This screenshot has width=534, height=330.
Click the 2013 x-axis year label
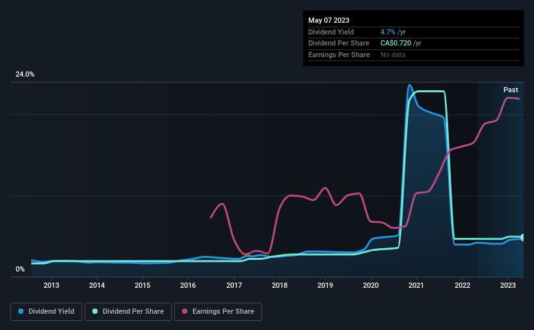click(x=51, y=285)
